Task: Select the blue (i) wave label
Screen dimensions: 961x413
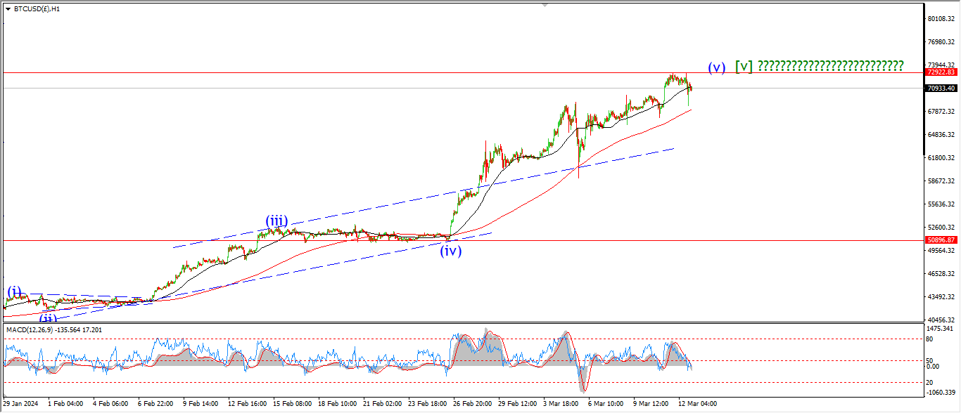Action: click(14, 291)
